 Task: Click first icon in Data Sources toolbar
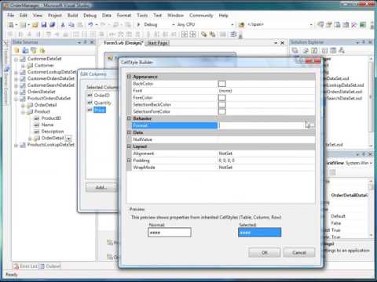pyautogui.click(x=16, y=50)
